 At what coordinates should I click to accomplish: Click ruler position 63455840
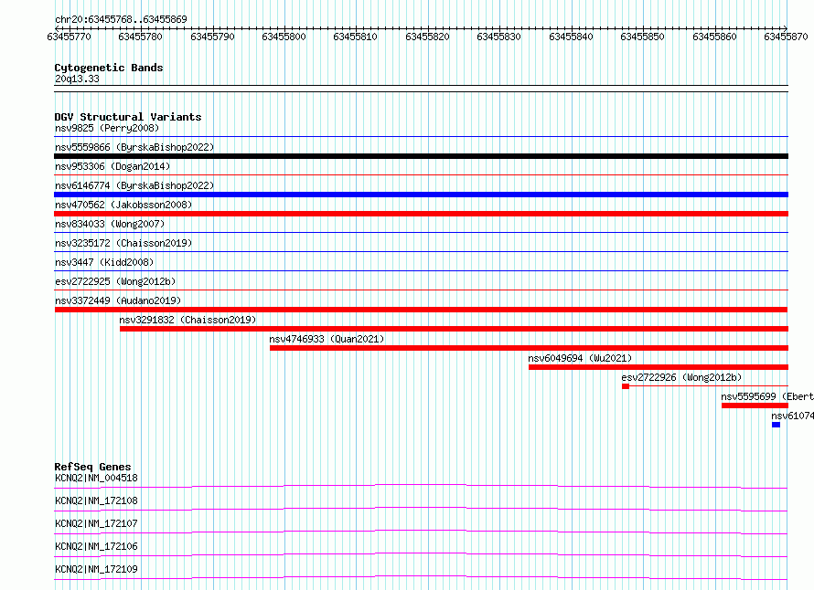(571, 37)
